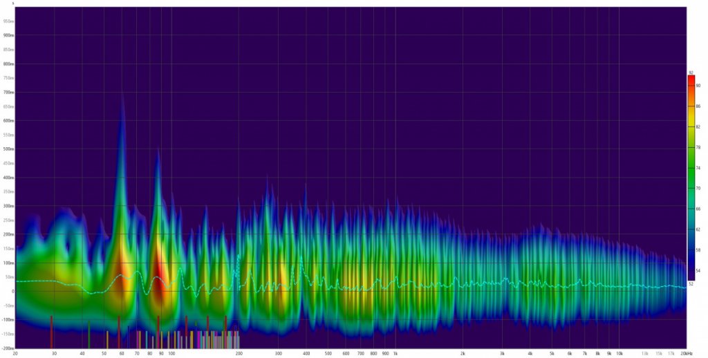Viewport: 708px width, 358px height.
Task: Click the 30 Hz frequency axis label
Action: (x=54, y=353)
